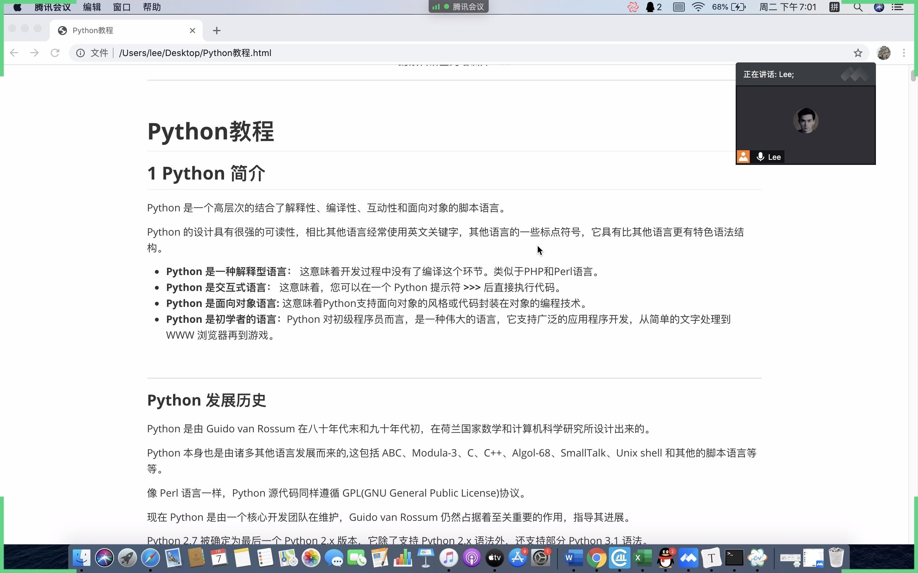The height and width of the screenshot is (573, 918).
Task: Click the Chrome profile avatar
Action: point(884,53)
